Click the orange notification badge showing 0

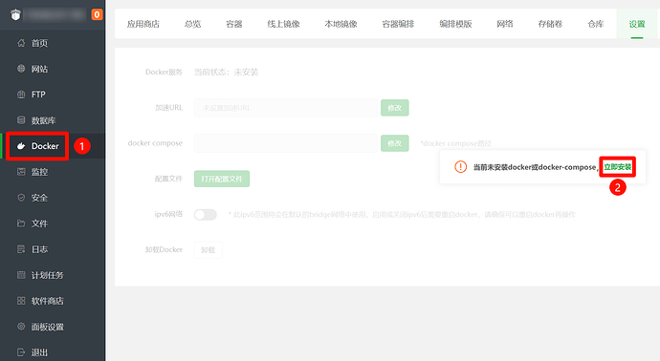coord(98,14)
